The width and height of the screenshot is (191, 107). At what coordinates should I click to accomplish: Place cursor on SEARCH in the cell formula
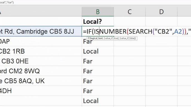pyautogui.click(x=140, y=31)
